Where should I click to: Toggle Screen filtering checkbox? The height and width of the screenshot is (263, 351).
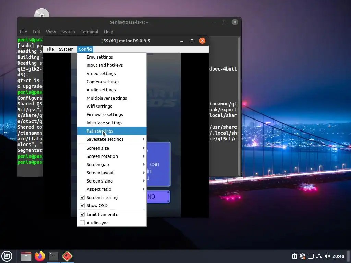(82, 197)
